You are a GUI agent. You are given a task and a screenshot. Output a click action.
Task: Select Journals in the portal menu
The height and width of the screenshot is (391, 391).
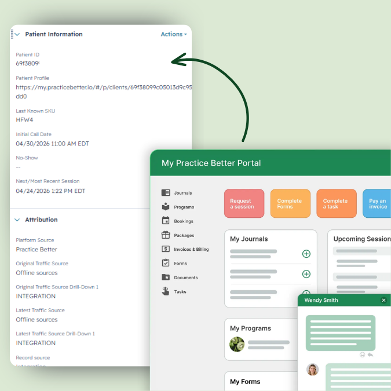pos(183,193)
